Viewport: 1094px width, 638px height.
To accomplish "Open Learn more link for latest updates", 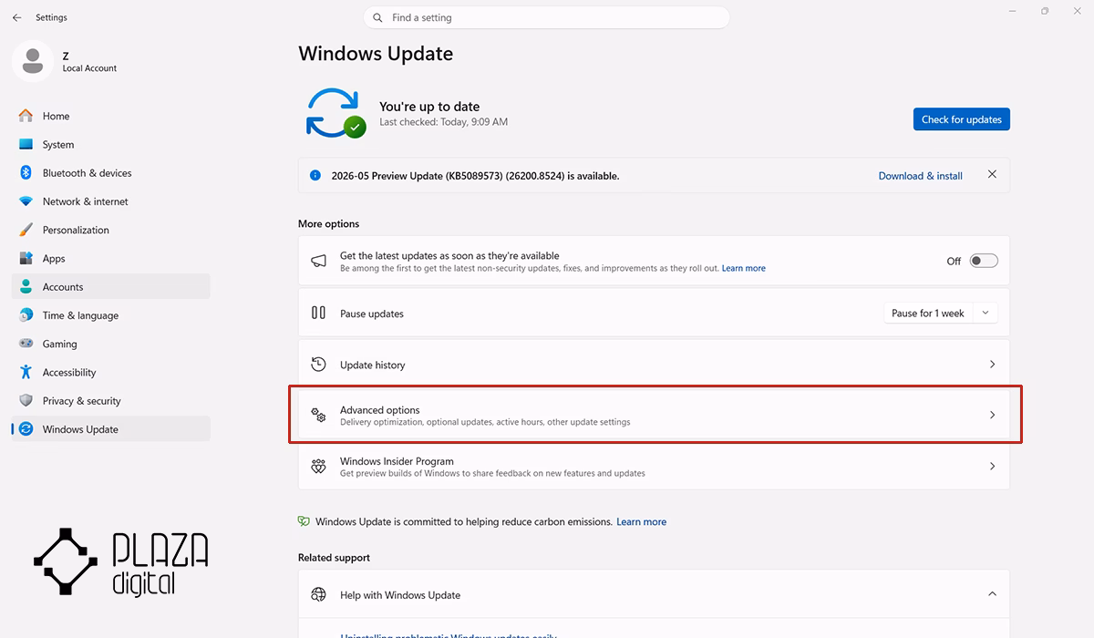I will tap(744, 269).
